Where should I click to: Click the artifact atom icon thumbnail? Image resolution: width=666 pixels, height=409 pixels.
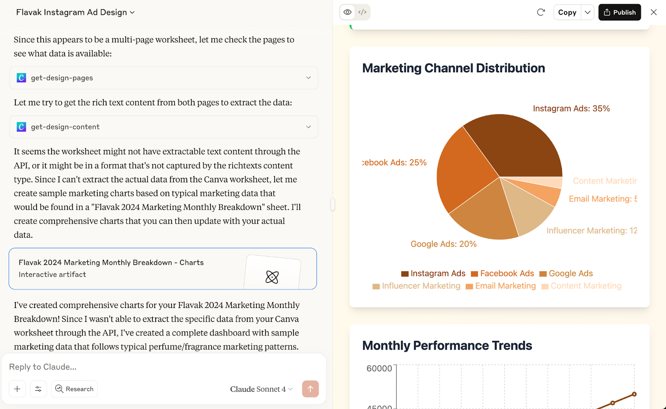pyautogui.click(x=272, y=277)
